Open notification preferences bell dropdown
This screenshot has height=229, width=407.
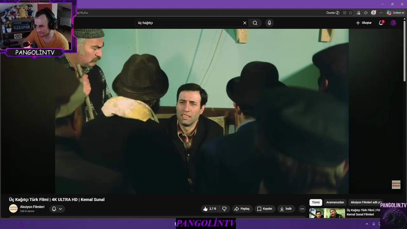click(x=57, y=209)
